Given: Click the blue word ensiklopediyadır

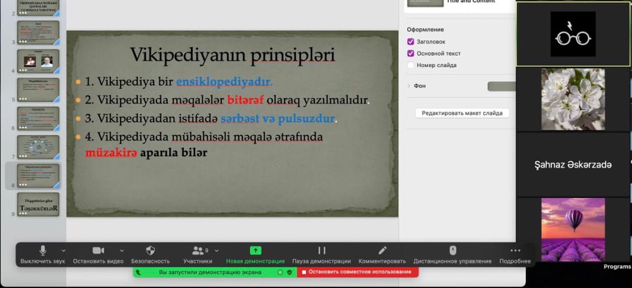Looking at the screenshot, I should (224, 82).
